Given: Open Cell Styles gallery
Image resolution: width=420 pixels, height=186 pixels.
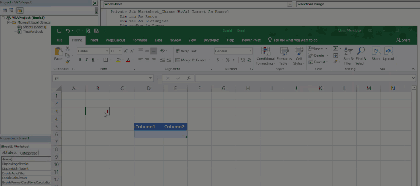Looking at the screenshot, I should pos(299,56).
